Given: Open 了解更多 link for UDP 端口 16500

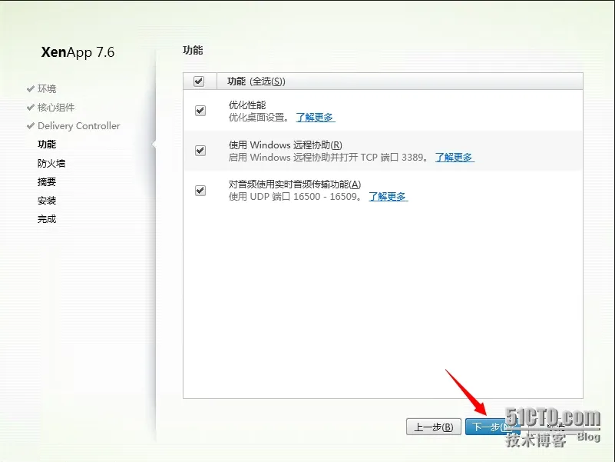Looking at the screenshot, I should (388, 197).
